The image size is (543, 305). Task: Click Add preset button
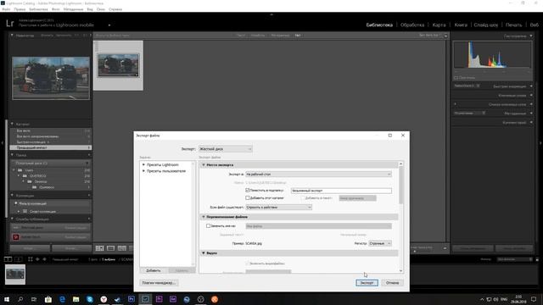click(x=154, y=270)
